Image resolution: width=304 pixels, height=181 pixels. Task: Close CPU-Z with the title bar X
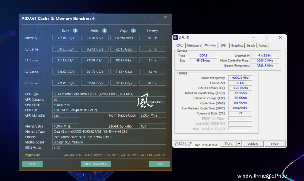280,37
